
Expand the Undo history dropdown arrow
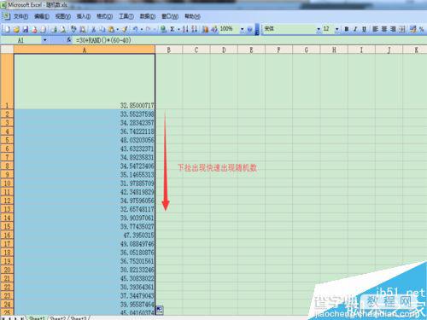pos(142,29)
